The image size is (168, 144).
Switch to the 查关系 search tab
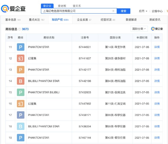point(77,6)
